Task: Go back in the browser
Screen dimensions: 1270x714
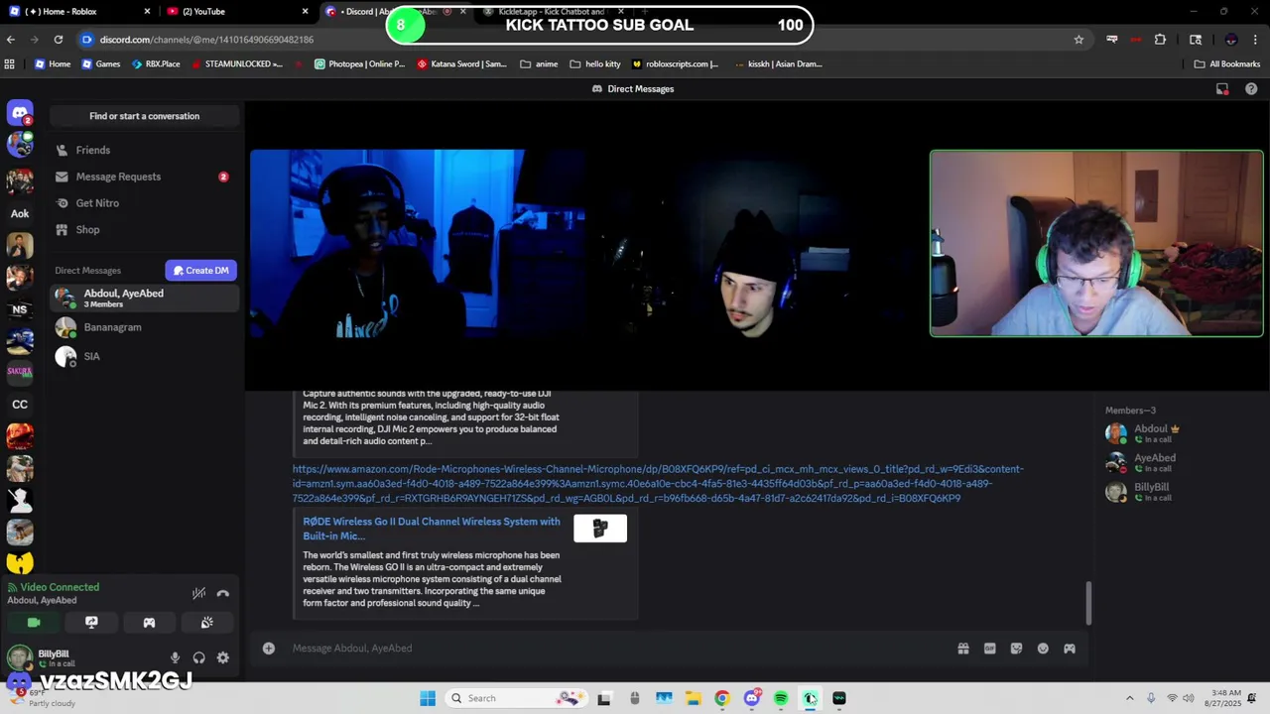Action: 11,40
